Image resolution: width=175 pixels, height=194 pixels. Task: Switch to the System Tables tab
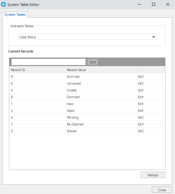pos(15,15)
